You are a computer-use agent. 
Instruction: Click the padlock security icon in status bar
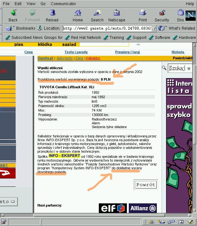click(4, 222)
